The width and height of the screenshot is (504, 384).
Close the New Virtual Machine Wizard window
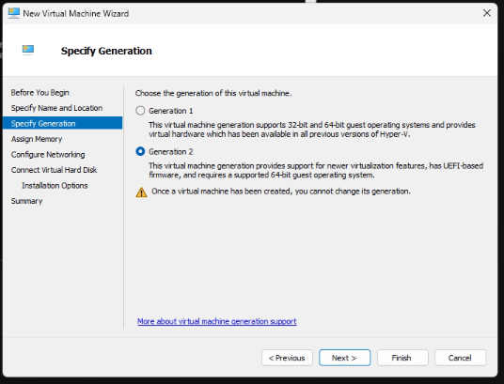click(487, 13)
